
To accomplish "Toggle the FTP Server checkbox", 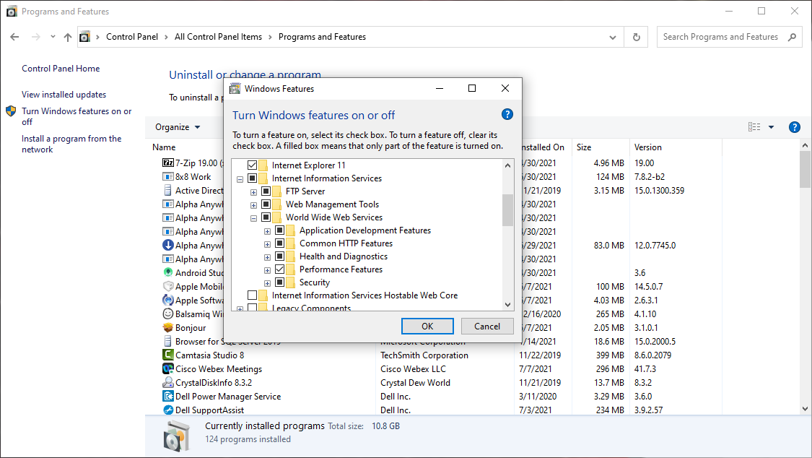I will point(266,191).
